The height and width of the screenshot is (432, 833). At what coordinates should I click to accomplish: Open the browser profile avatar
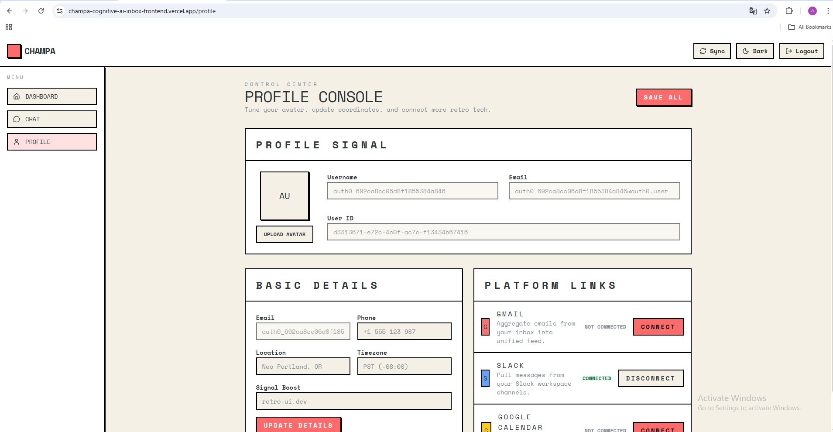812,11
